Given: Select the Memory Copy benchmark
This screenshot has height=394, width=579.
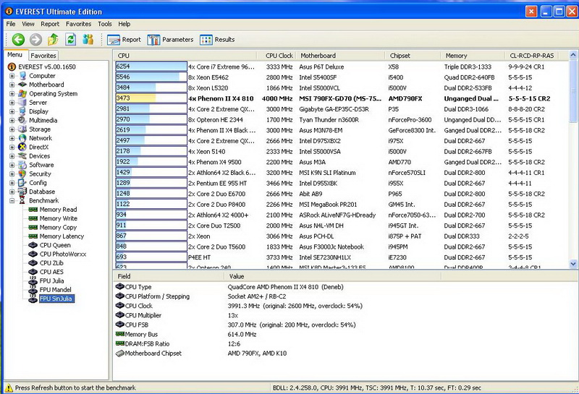Looking at the screenshot, I should click(58, 227).
